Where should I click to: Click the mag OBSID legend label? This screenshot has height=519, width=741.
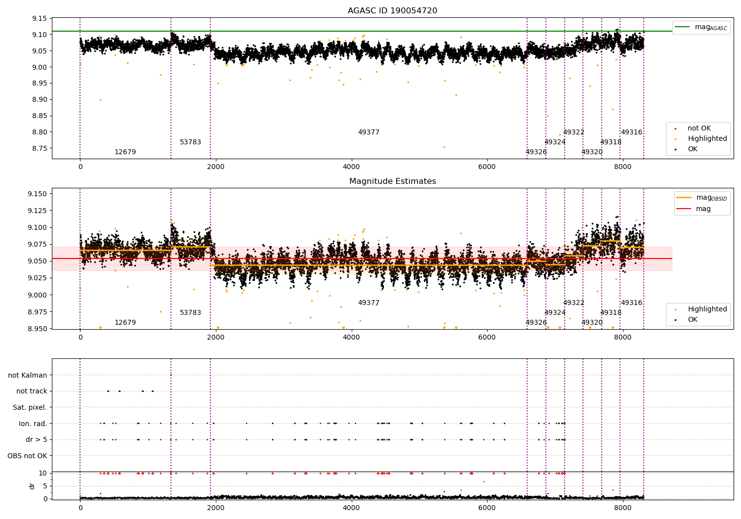[x=711, y=198]
